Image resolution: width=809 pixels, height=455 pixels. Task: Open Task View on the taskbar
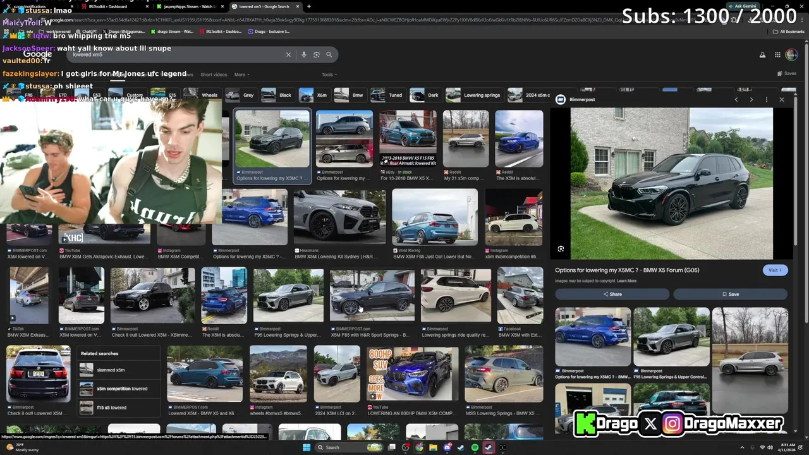pyautogui.click(x=392, y=447)
